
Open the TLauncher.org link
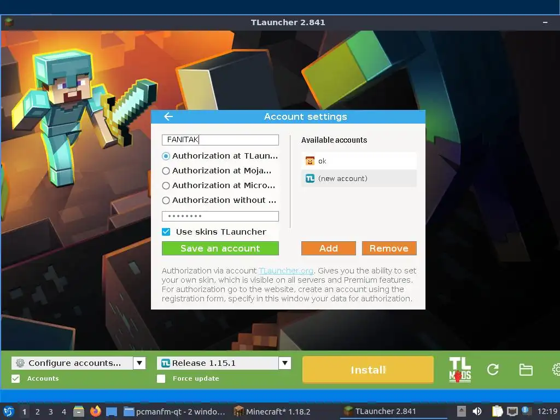pyautogui.click(x=285, y=271)
